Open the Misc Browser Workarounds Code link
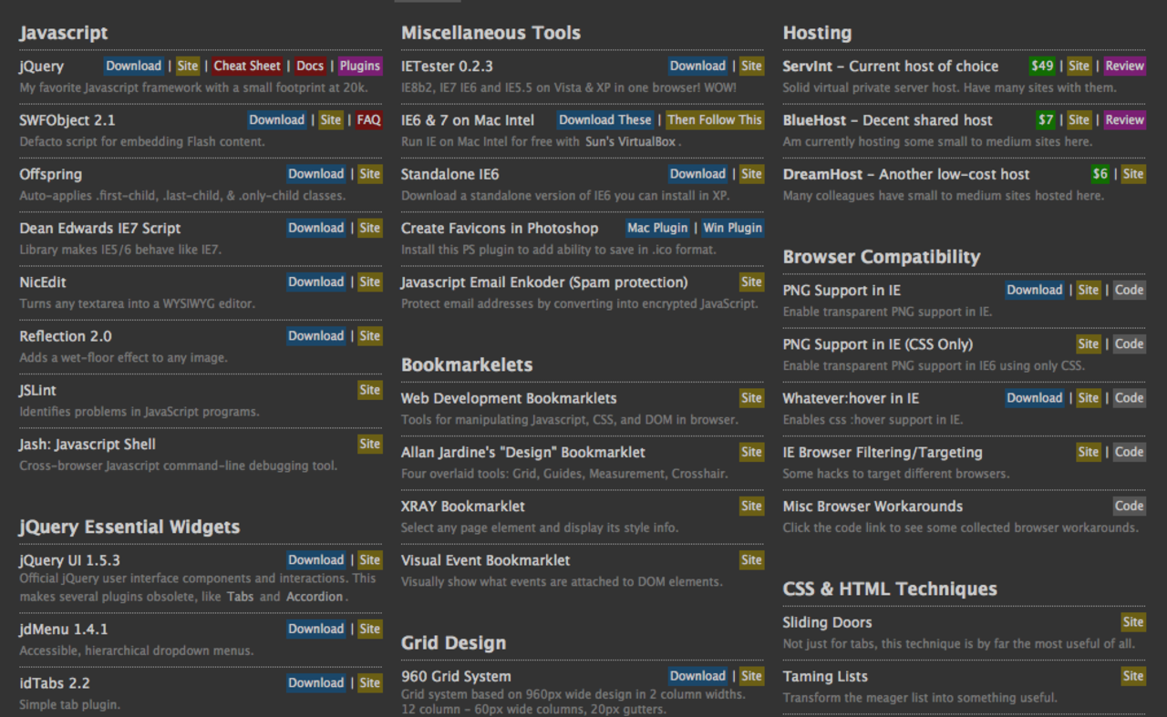The height and width of the screenshot is (717, 1167). [1129, 506]
